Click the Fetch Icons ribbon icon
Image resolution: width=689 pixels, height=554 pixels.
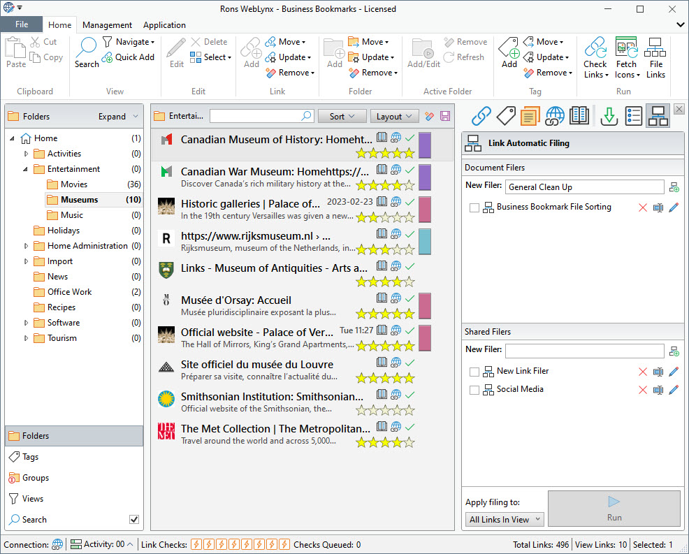click(x=626, y=48)
